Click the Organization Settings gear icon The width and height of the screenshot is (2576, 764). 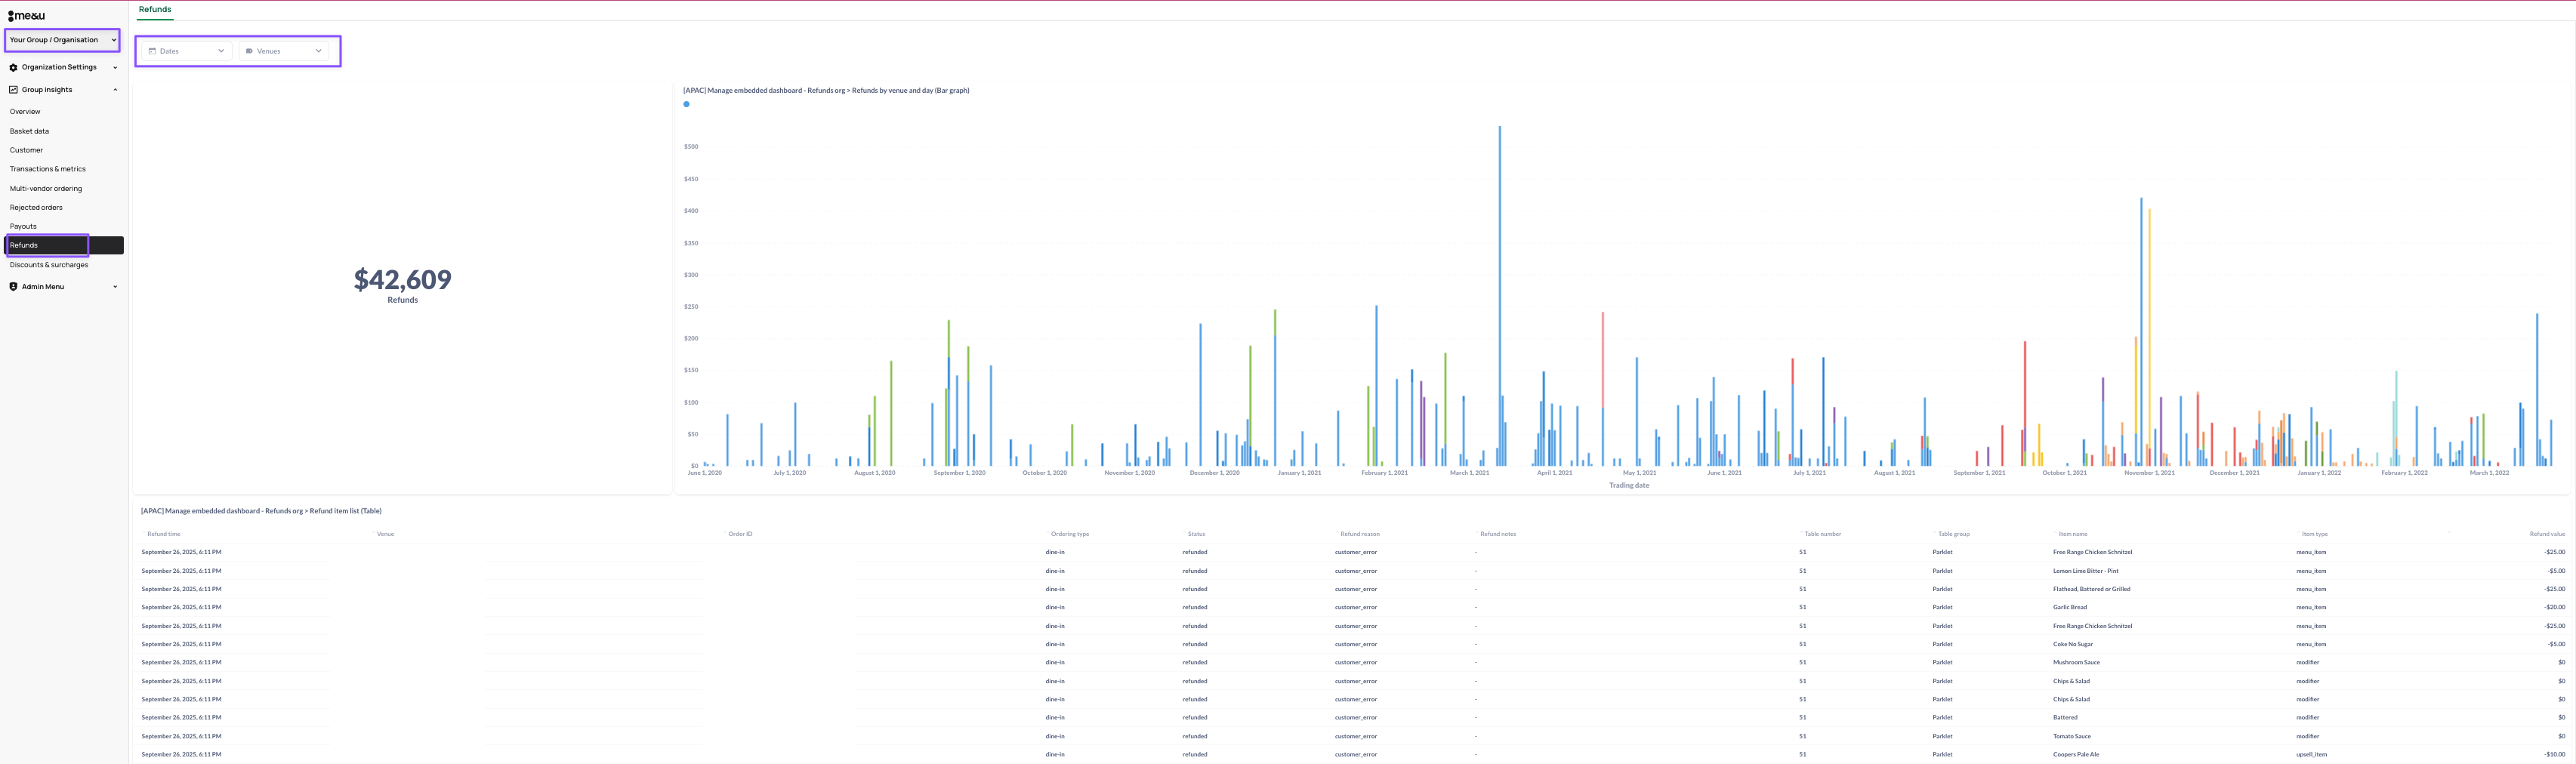point(13,68)
